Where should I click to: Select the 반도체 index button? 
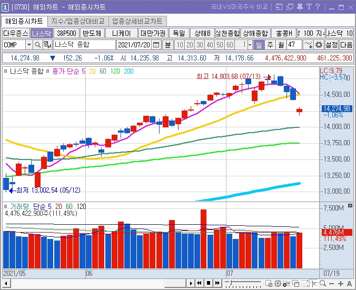click(x=92, y=33)
